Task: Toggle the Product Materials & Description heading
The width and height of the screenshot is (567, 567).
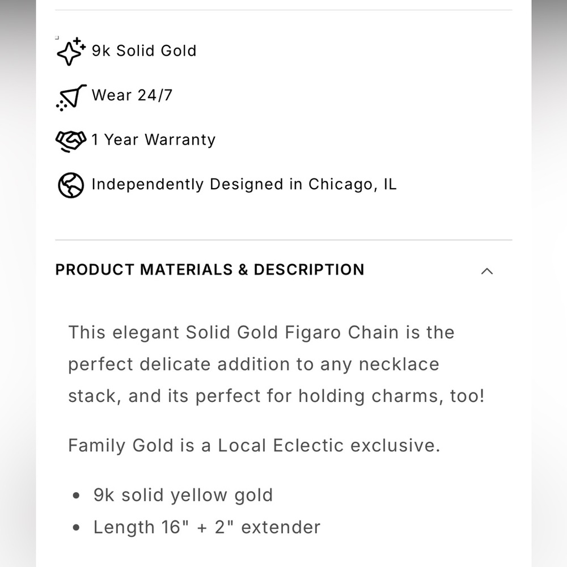Action: pos(210,270)
